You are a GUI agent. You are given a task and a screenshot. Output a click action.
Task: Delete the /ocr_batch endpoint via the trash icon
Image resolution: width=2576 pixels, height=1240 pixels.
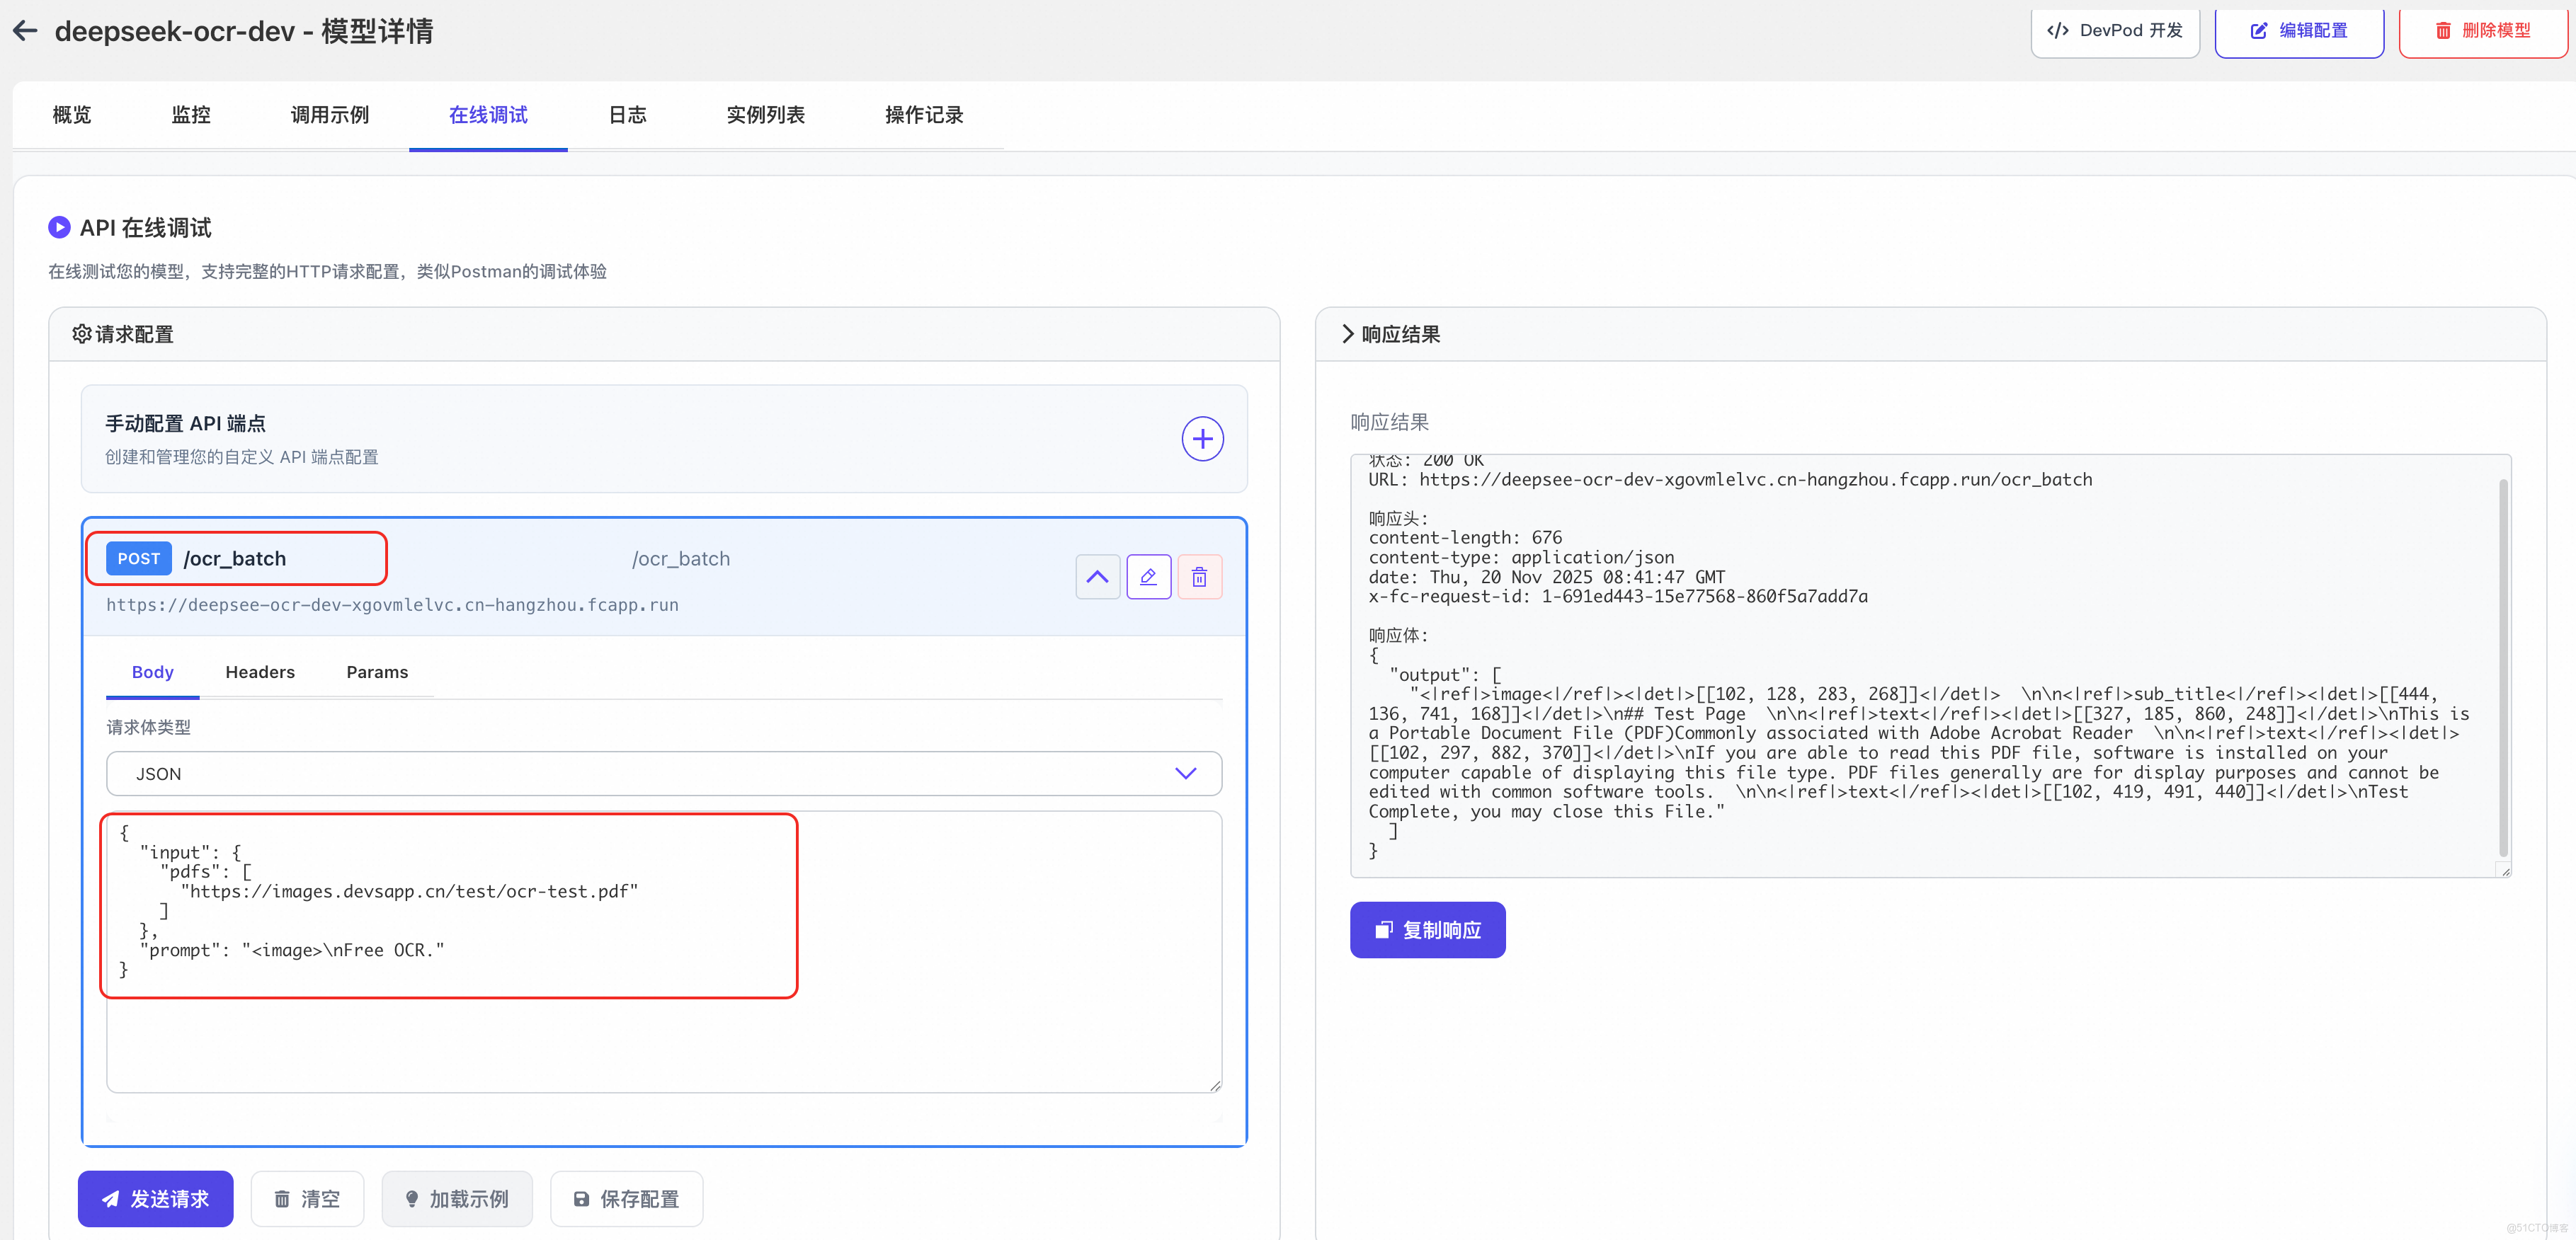tap(1199, 577)
